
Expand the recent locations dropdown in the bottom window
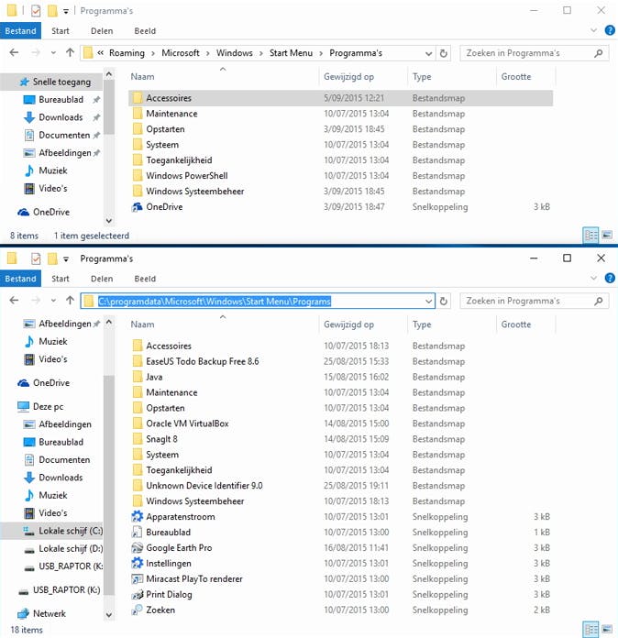click(x=53, y=301)
